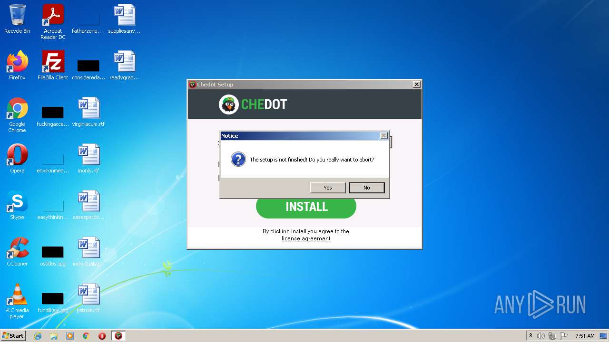The image size is (609, 342).
Task: Click the green INSTALL button
Action: click(x=306, y=207)
